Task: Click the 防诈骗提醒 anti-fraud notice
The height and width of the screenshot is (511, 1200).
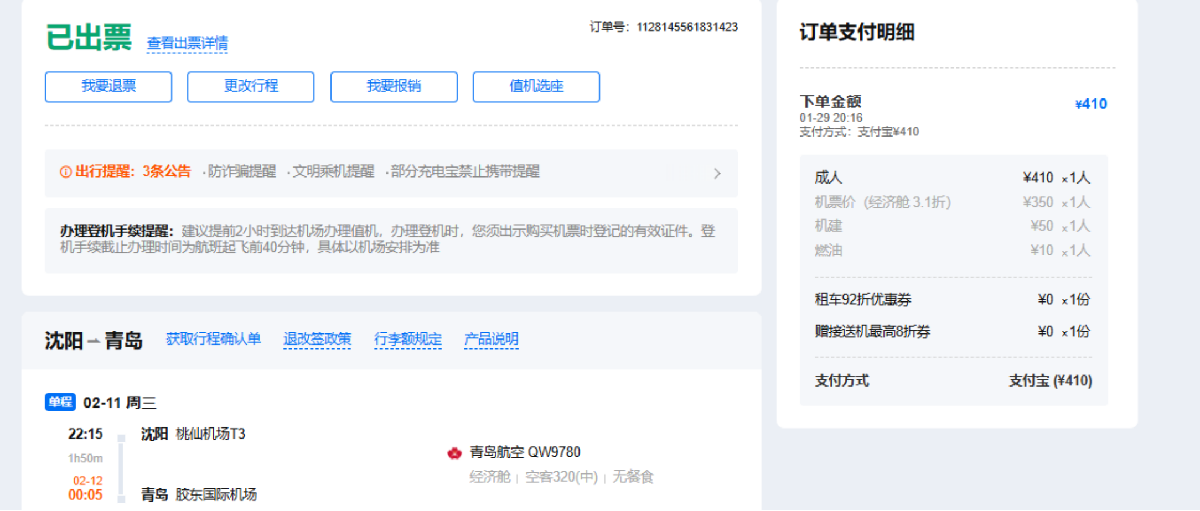Action: tap(241, 171)
